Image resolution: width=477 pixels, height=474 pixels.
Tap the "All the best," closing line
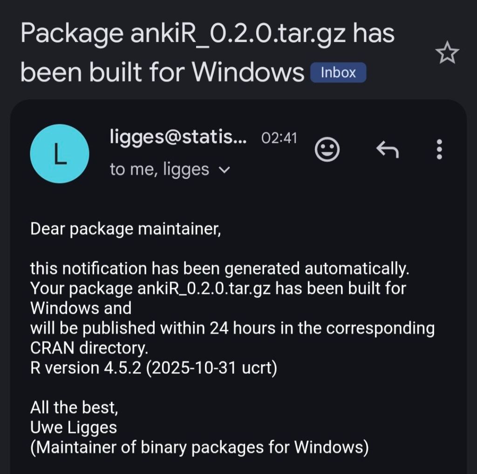click(75, 408)
